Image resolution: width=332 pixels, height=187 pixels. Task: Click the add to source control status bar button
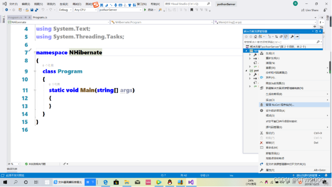307,175
